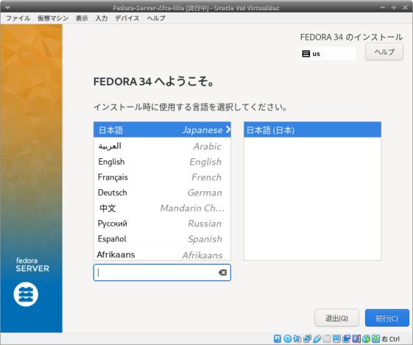Screen dimensions: 413x345
Task: Select Afrikaans in the language list
Action: (162, 255)
